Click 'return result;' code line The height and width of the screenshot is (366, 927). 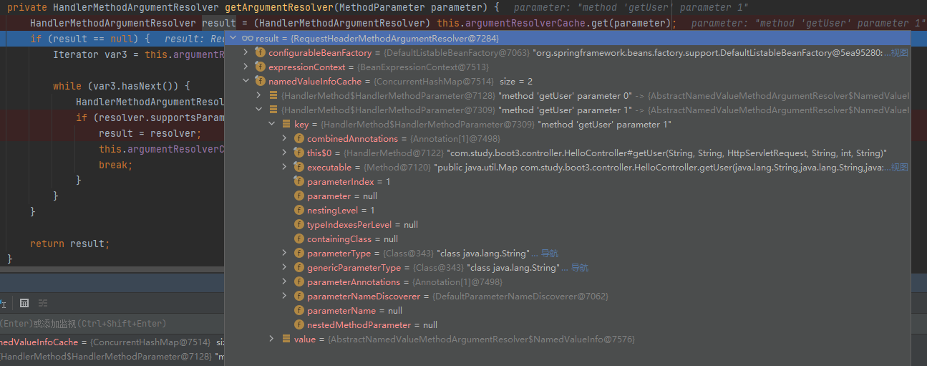pos(70,244)
